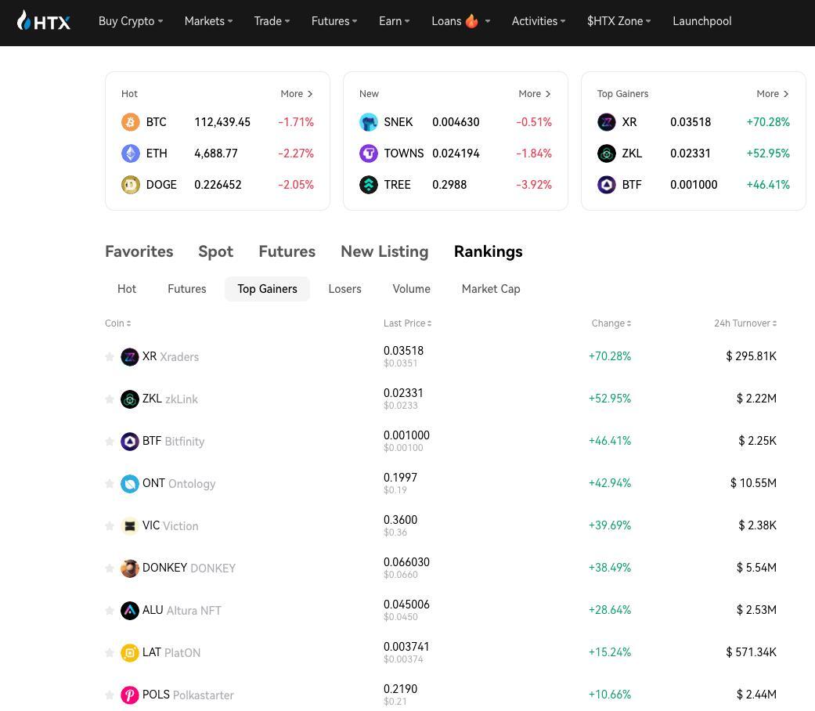
Task: Click the DOGE coin icon in Hot card
Action: (x=131, y=185)
